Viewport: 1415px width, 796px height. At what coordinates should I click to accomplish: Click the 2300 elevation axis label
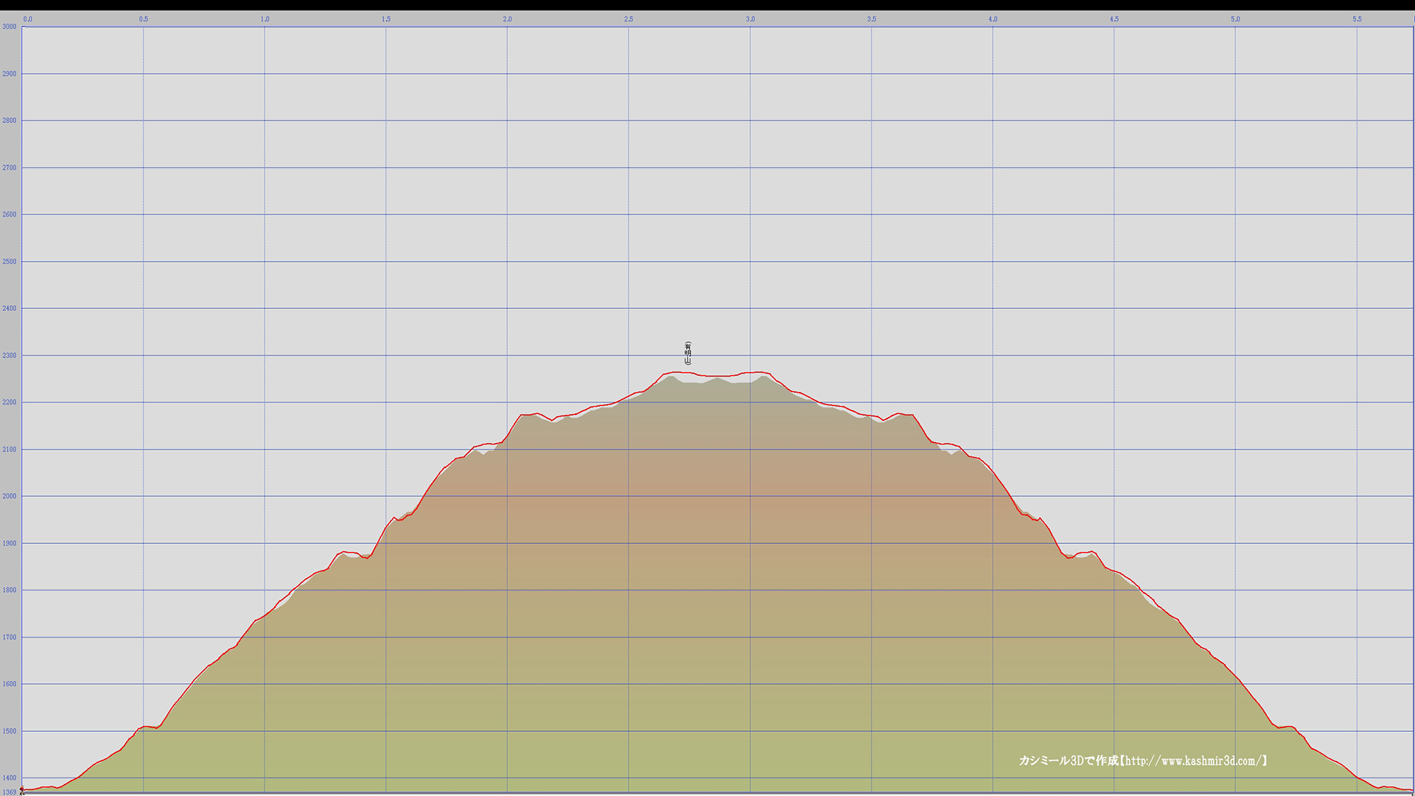click(x=9, y=355)
